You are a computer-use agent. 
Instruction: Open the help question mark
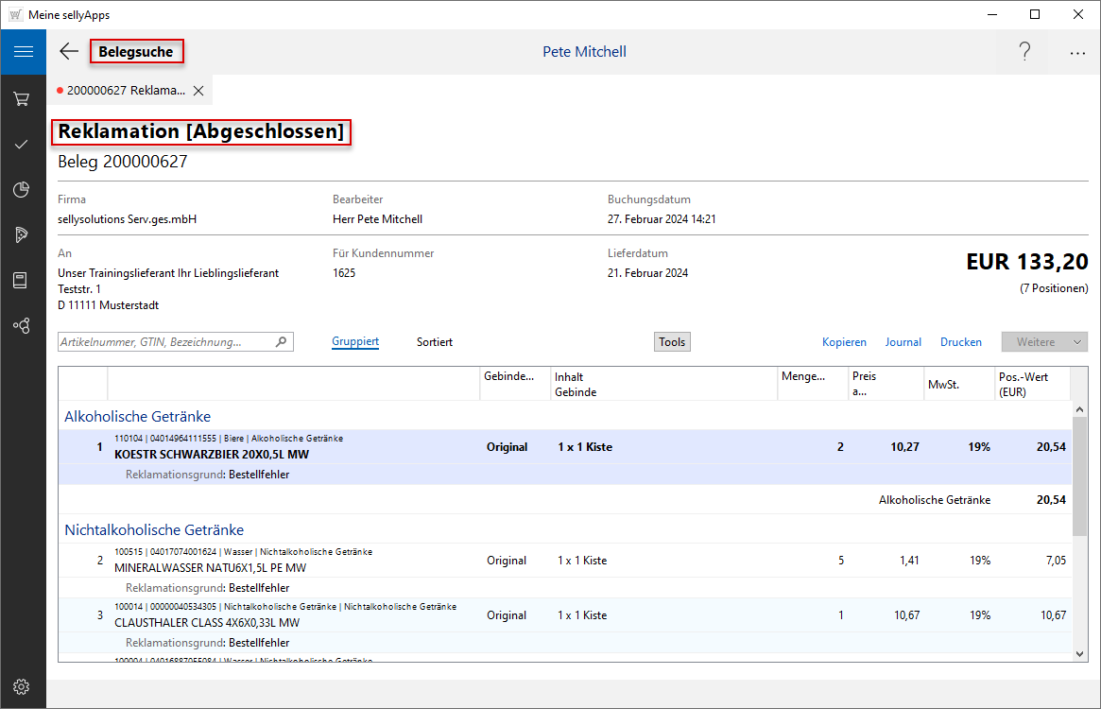coord(1024,52)
